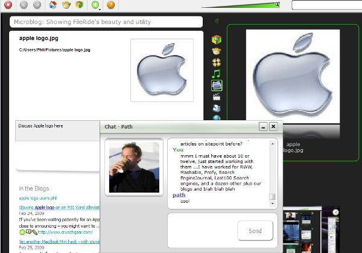
Task: Open videos with the clapperboard icon
Action: click(217, 97)
